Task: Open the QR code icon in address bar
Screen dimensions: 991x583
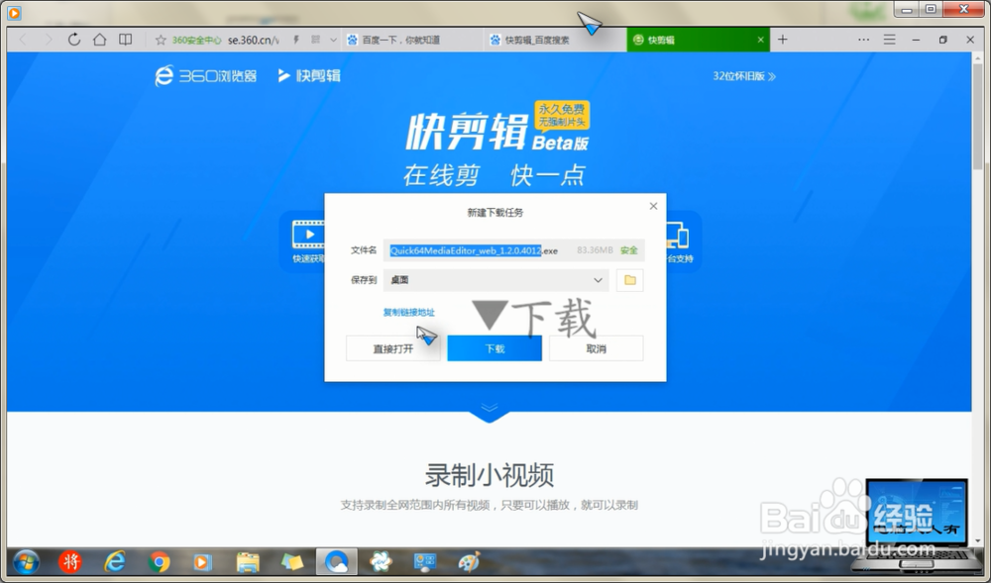Action: 315,40
